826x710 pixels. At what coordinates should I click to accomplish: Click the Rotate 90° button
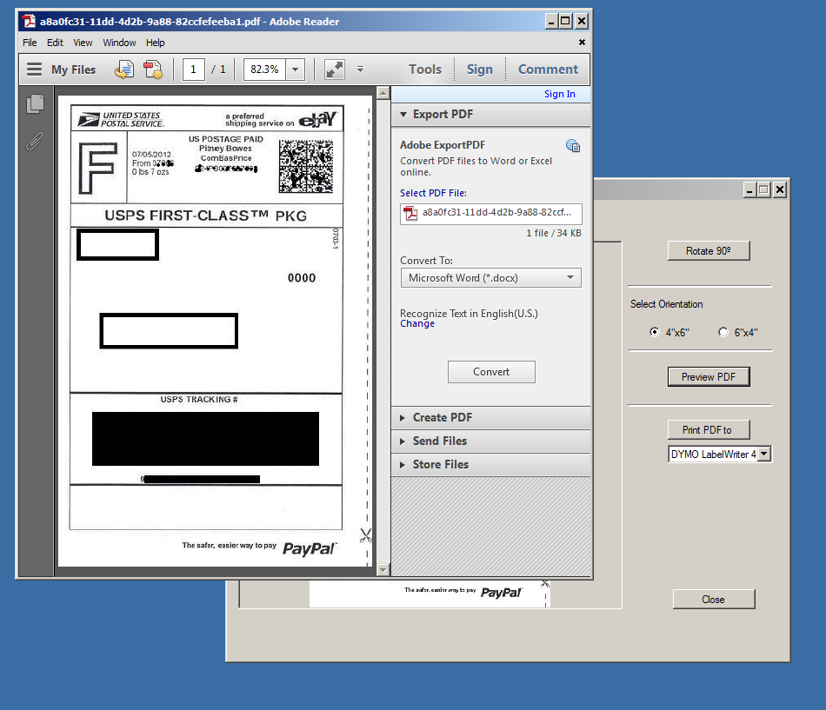[709, 250]
